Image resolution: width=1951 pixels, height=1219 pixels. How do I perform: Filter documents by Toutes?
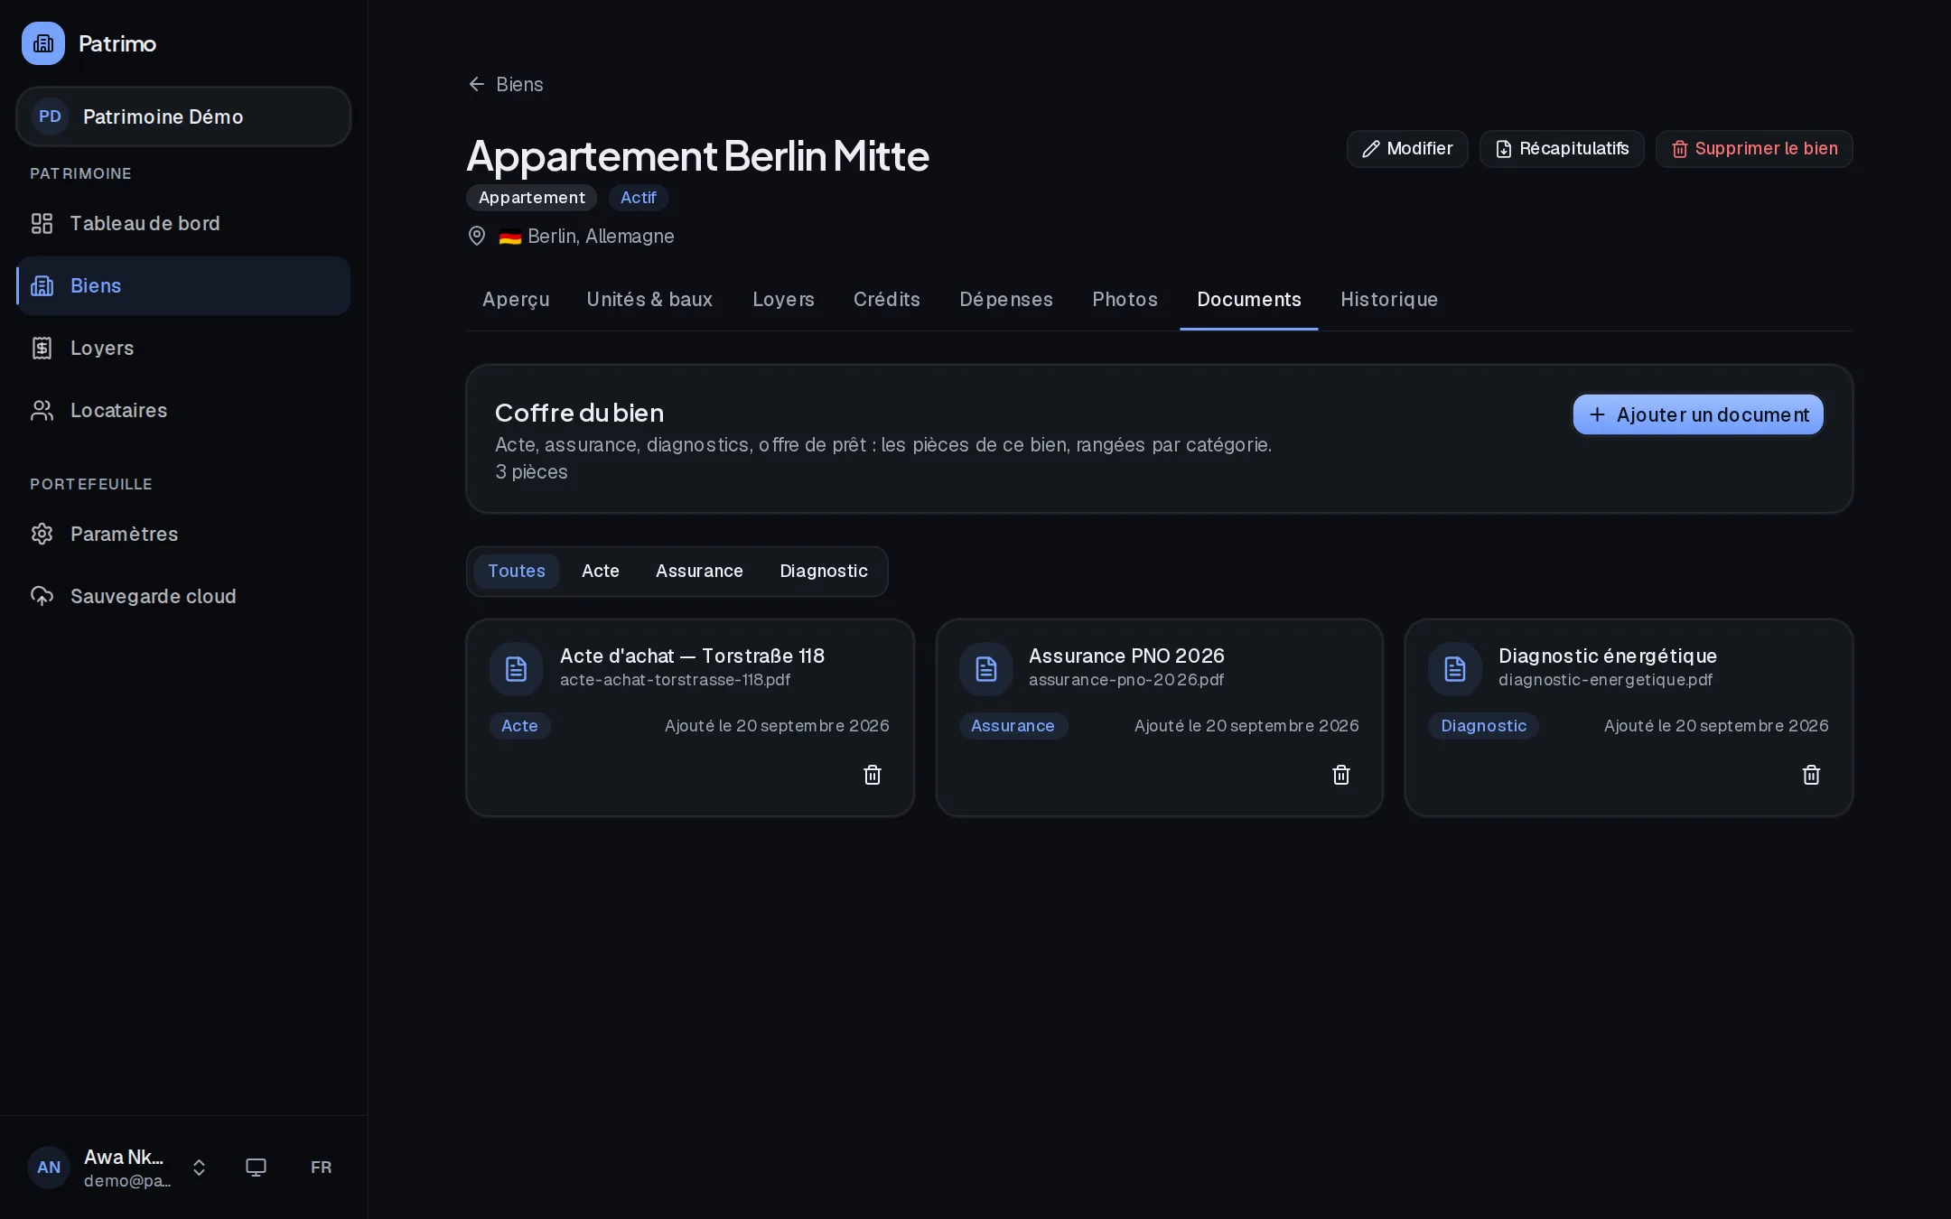(x=516, y=571)
